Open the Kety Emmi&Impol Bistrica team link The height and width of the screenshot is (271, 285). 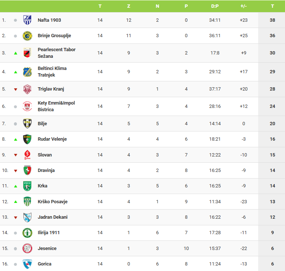(56, 106)
